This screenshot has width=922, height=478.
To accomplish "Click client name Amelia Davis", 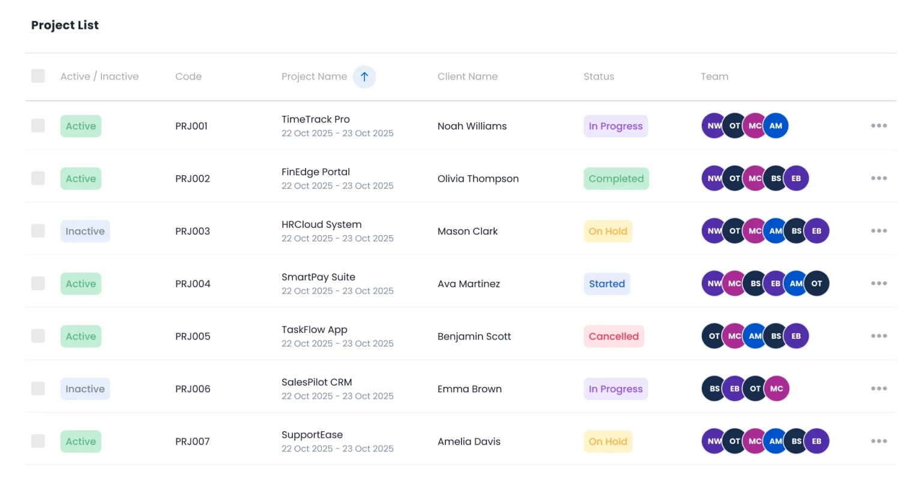I will [469, 441].
